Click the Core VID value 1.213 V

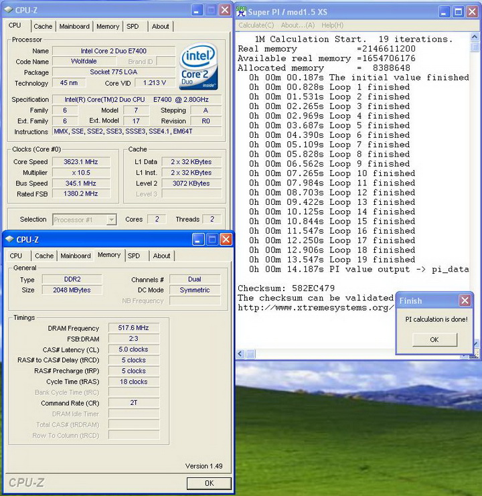point(155,83)
